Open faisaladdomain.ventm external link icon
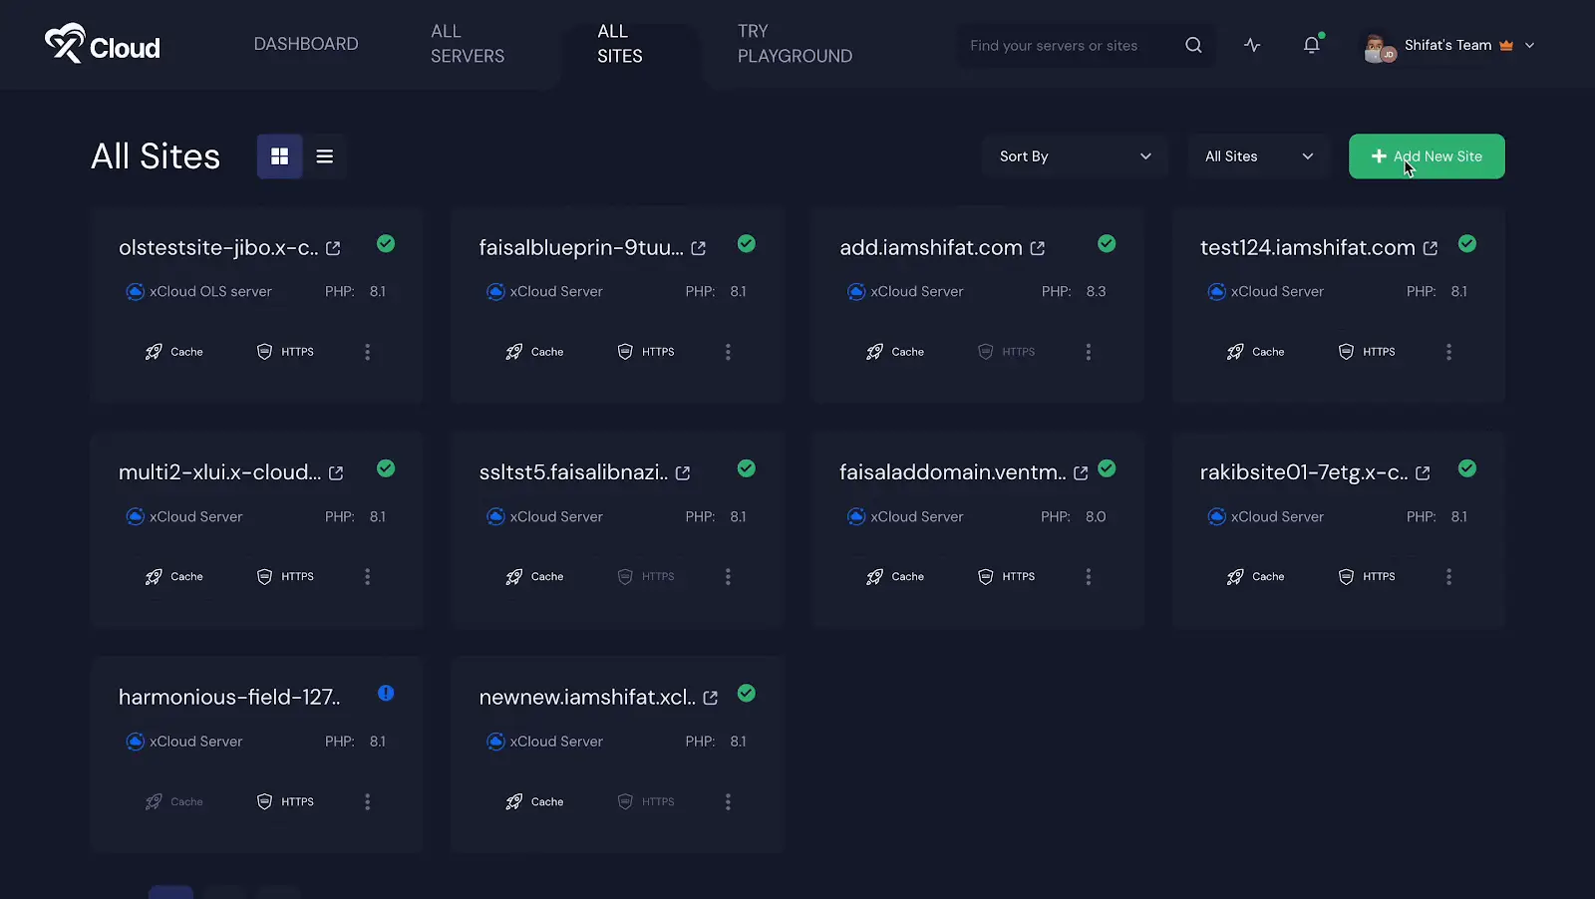Screen dimensions: 1595x899 pyautogui.click(x=1081, y=473)
